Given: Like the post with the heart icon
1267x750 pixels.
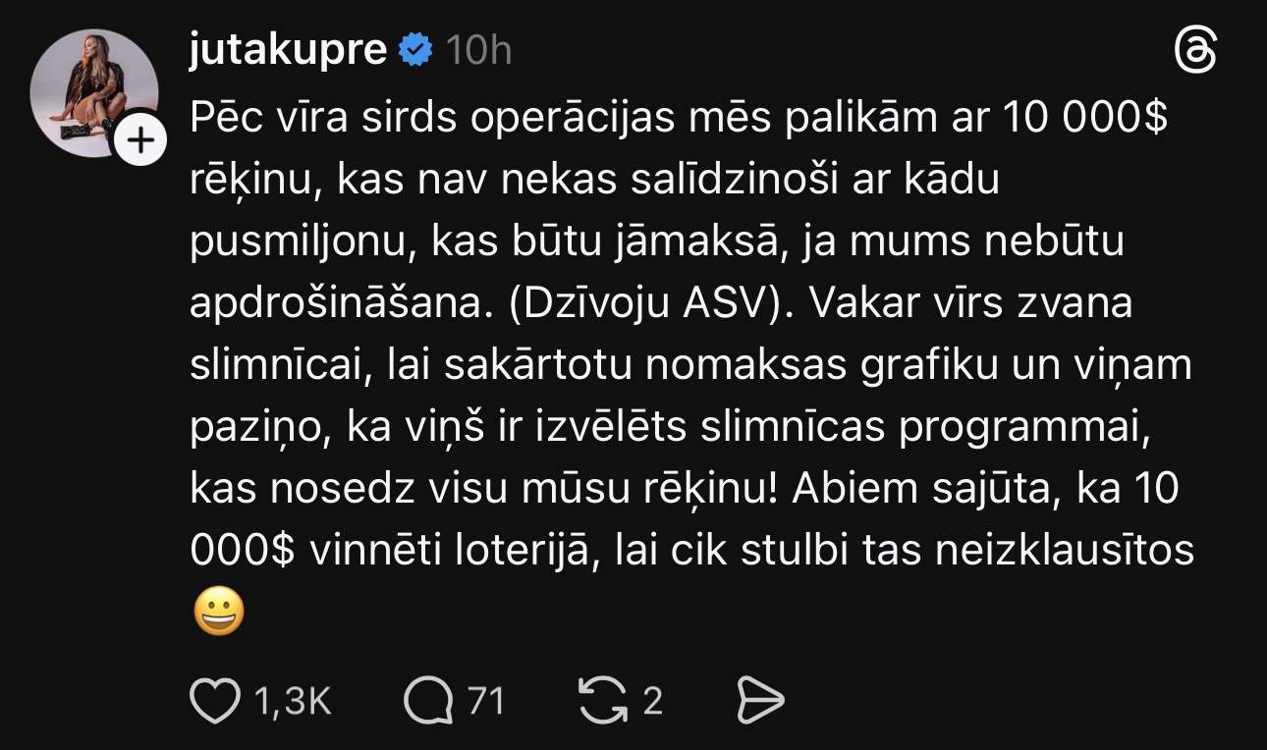Looking at the screenshot, I should pos(214,702).
